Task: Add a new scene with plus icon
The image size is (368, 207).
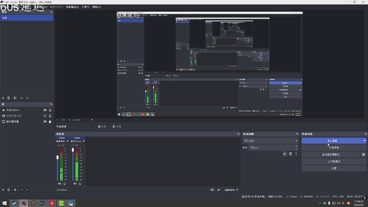Action: click(x=3, y=98)
